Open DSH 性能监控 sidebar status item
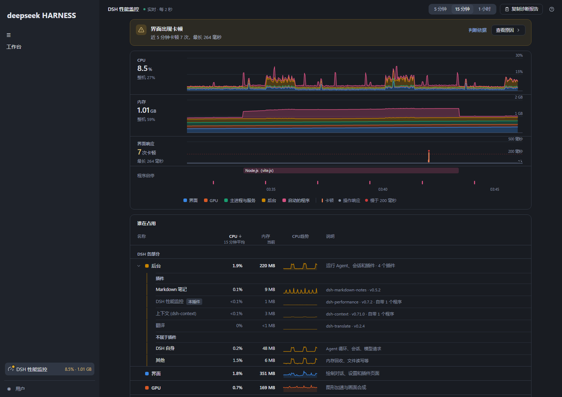This screenshot has height=397, width=562. [50, 369]
